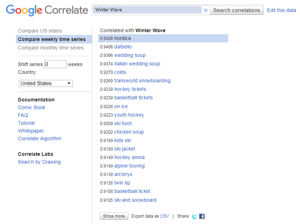This screenshot has height=224, width=300.
Task: Click the Shift series weeks input
Action: pyautogui.click(x=55, y=64)
